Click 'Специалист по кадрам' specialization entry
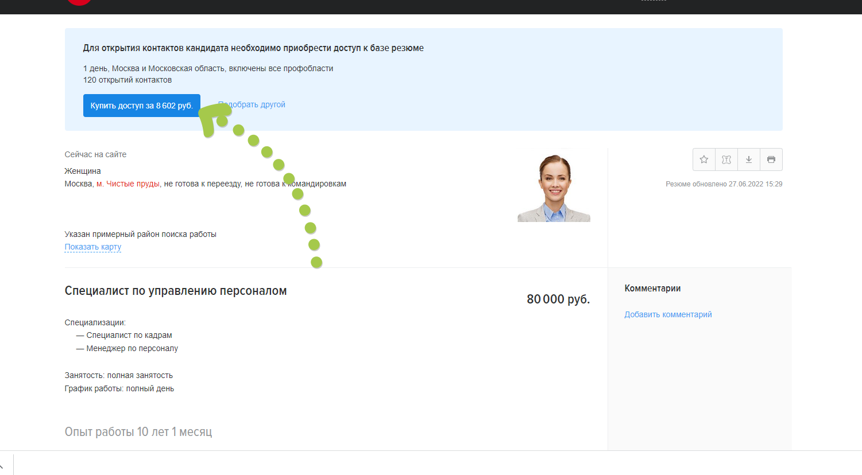Image resolution: width=862 pixels, height=475 pixels. (x=129, y=335)
